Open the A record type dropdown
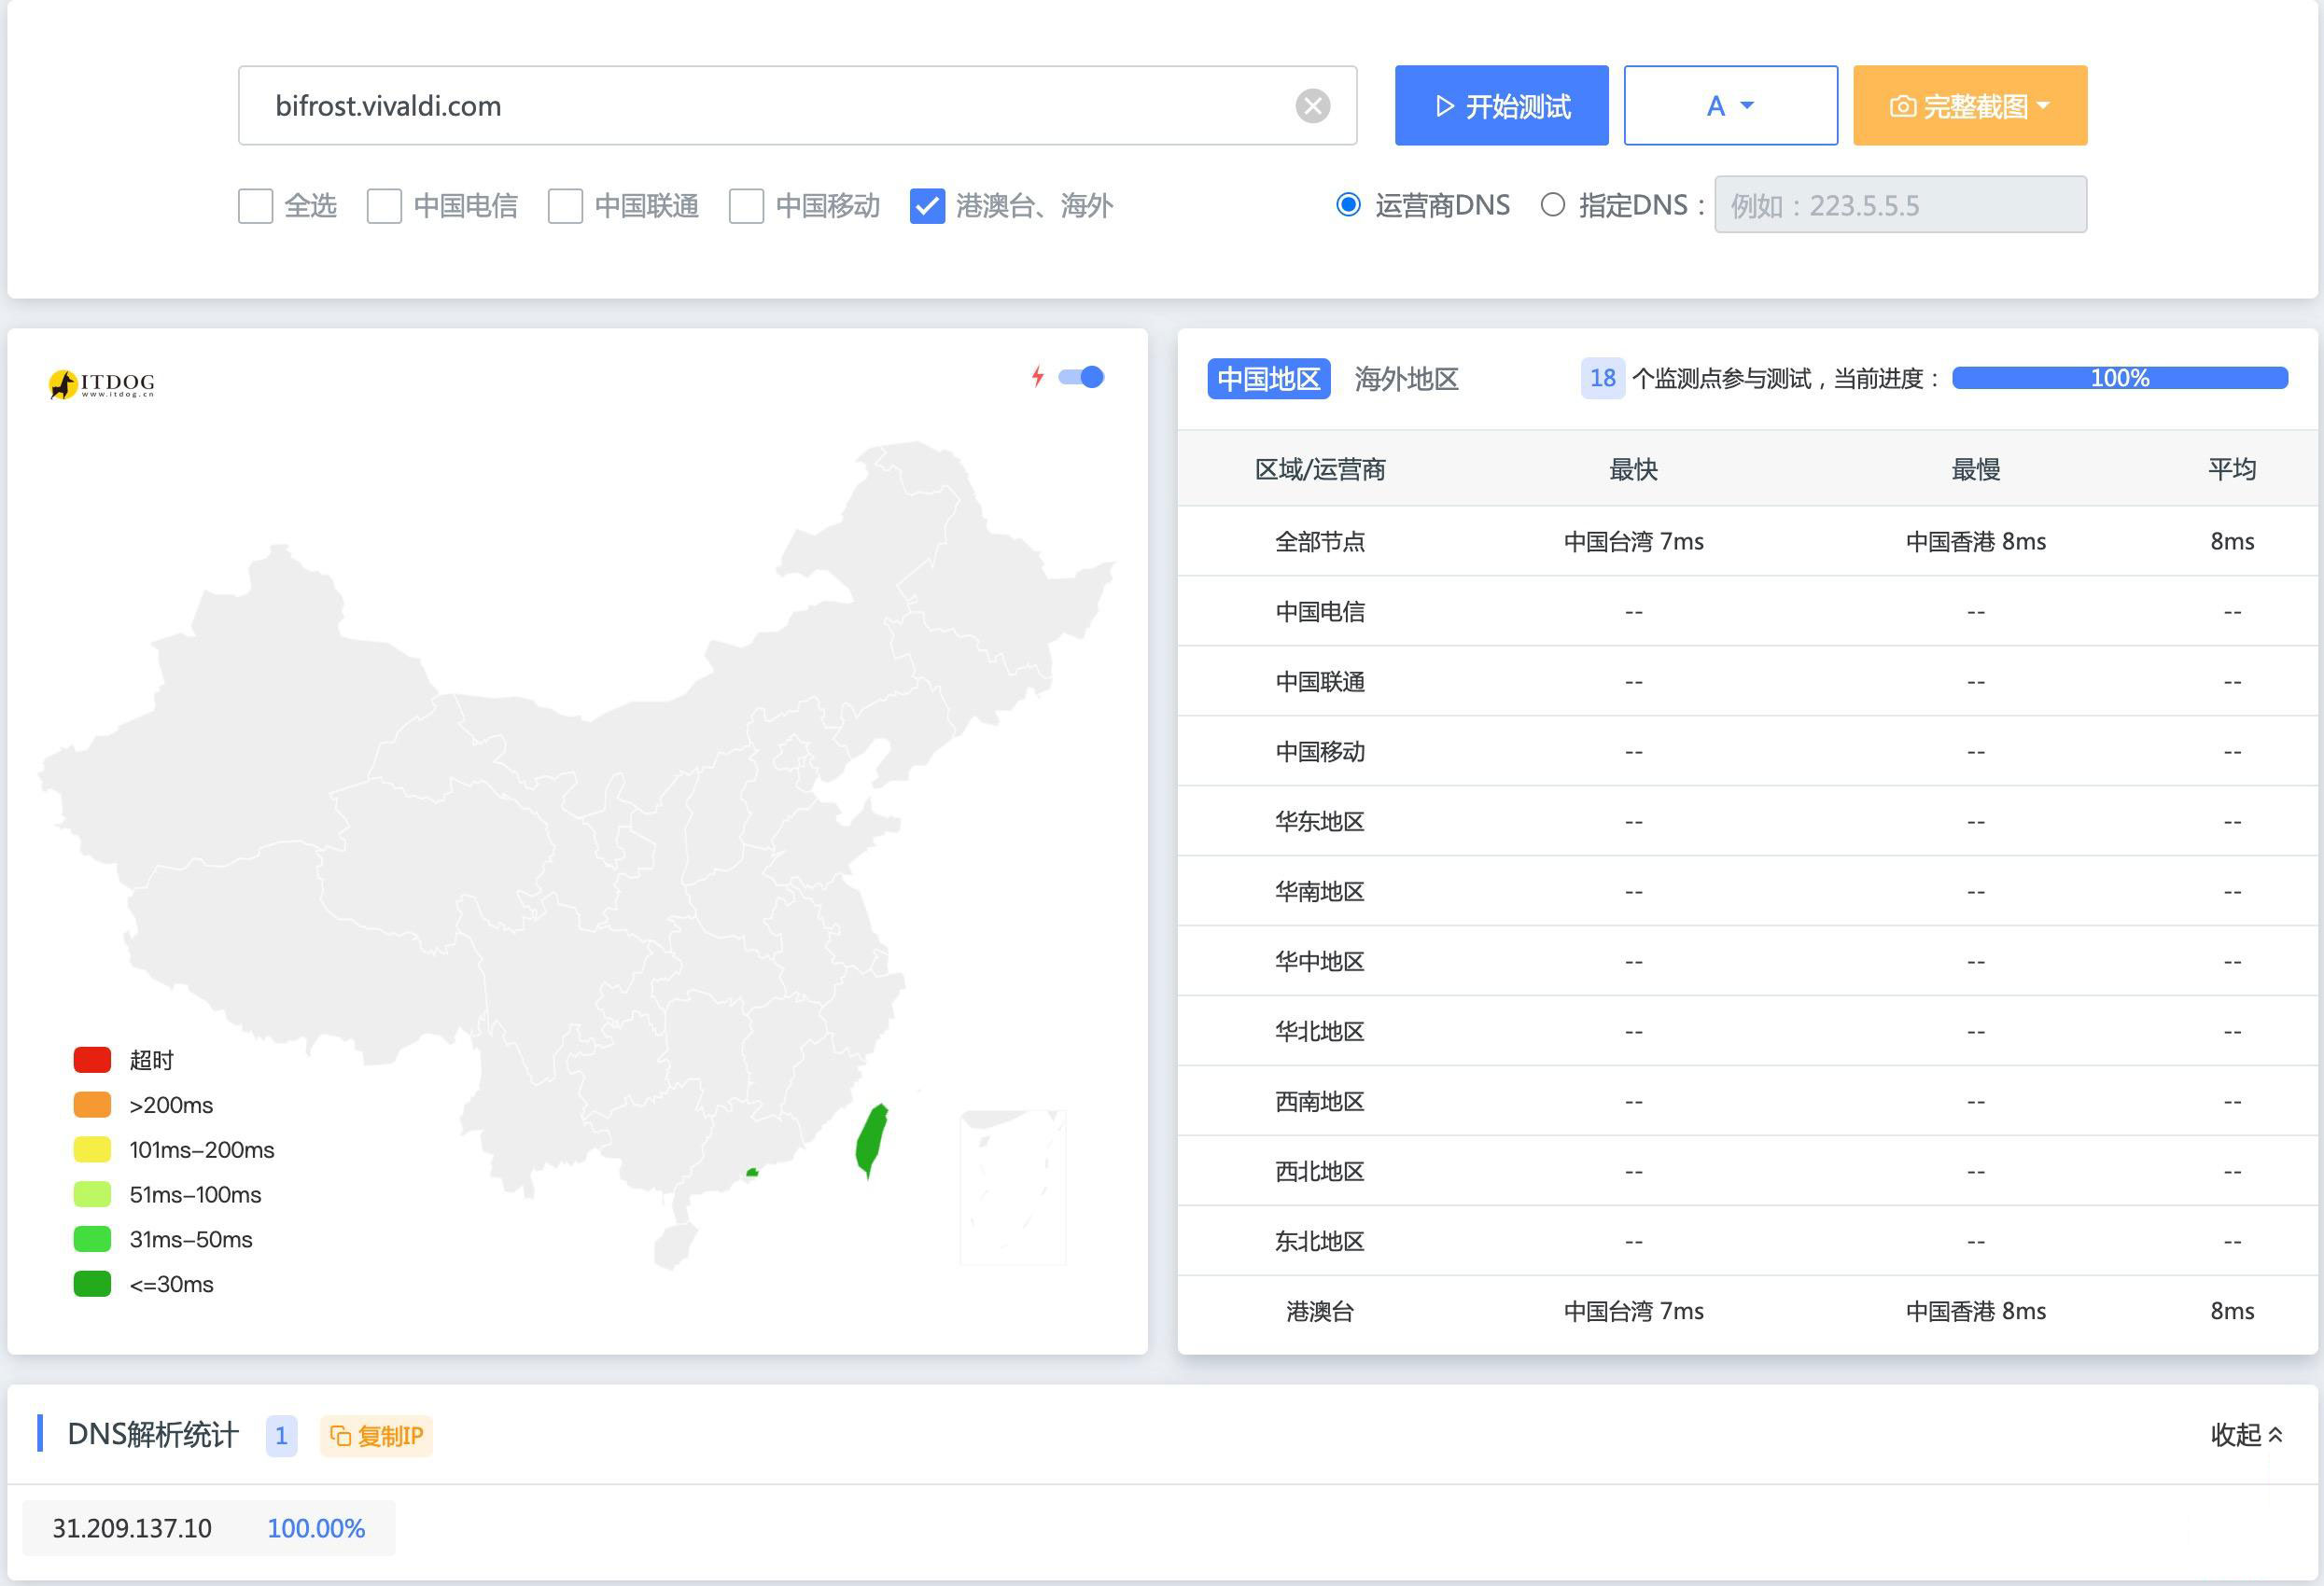 (x=1730, y=106)
